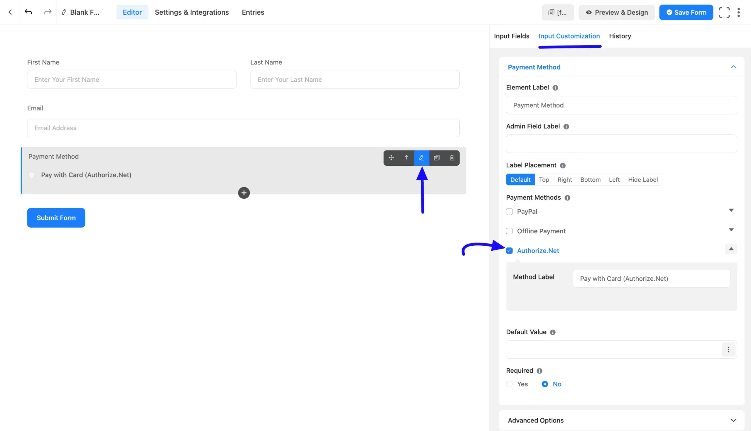This screenshot has height=431, width=751.
Task: Add a new field with the plus icon
Action: pos(243,193)
